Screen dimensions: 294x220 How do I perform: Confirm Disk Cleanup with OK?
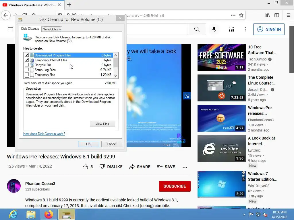88,144
